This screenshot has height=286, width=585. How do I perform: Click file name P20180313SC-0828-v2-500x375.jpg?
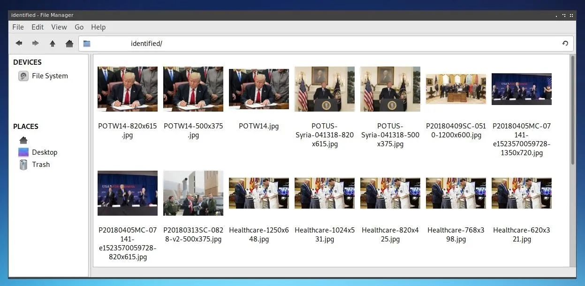tap(193, 234)
